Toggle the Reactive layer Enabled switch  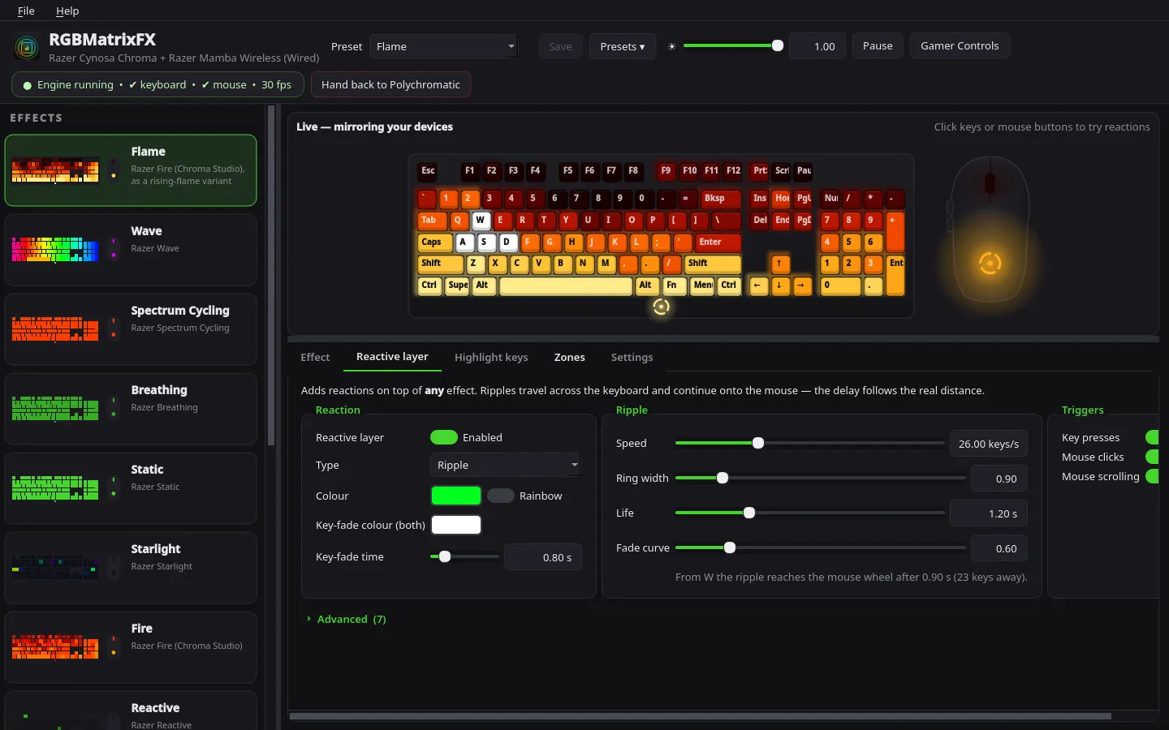[x=444, y=437]
